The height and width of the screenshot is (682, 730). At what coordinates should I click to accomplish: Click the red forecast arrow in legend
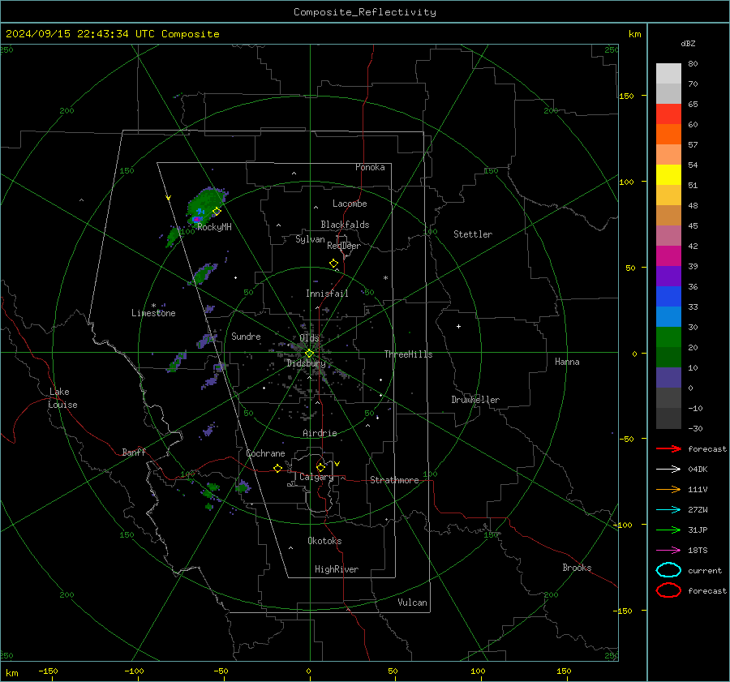668,448
